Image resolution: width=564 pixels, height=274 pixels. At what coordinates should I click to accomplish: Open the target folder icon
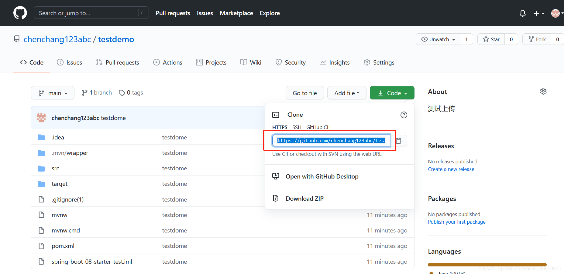click(41, 184)
